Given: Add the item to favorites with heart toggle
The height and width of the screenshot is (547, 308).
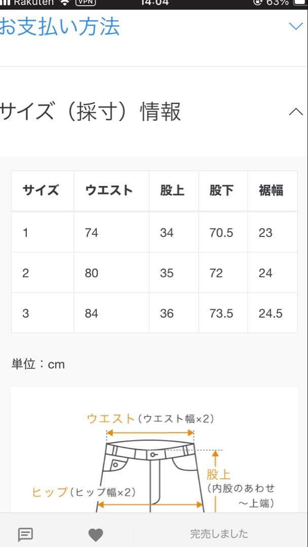Looking at the screenshot, I should [96, 533].
